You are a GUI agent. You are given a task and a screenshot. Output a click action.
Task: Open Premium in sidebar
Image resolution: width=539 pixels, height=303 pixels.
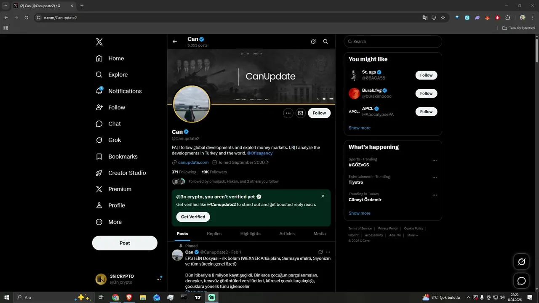pyautogui.click(x=114, y=189)
